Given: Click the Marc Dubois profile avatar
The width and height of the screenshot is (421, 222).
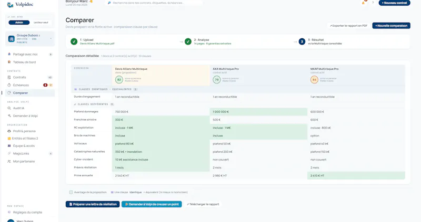Looking at the screenshot, I should [x=11, y=220].
